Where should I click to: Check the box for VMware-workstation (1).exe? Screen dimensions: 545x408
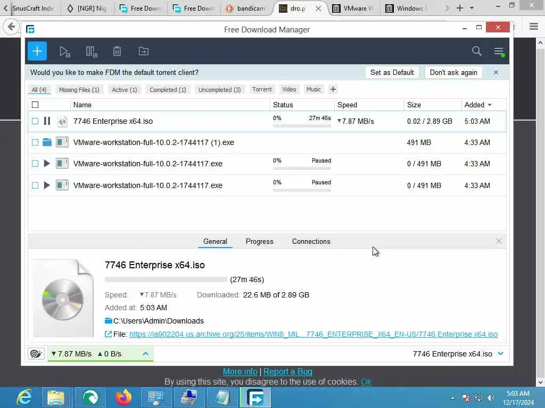(35, 142)
